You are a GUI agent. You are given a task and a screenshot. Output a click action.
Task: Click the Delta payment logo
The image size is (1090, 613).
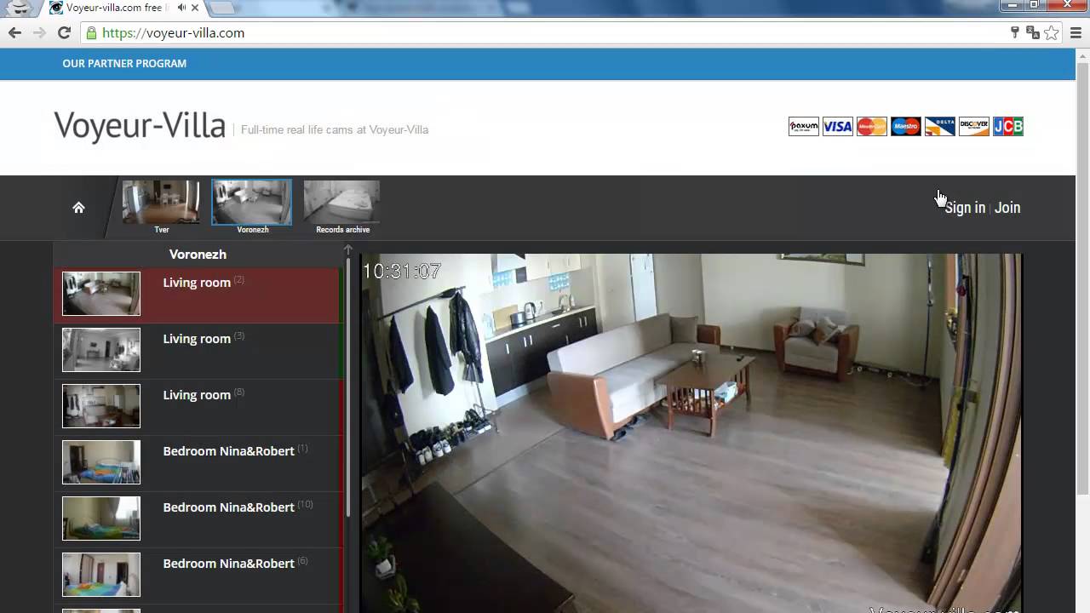939,126
